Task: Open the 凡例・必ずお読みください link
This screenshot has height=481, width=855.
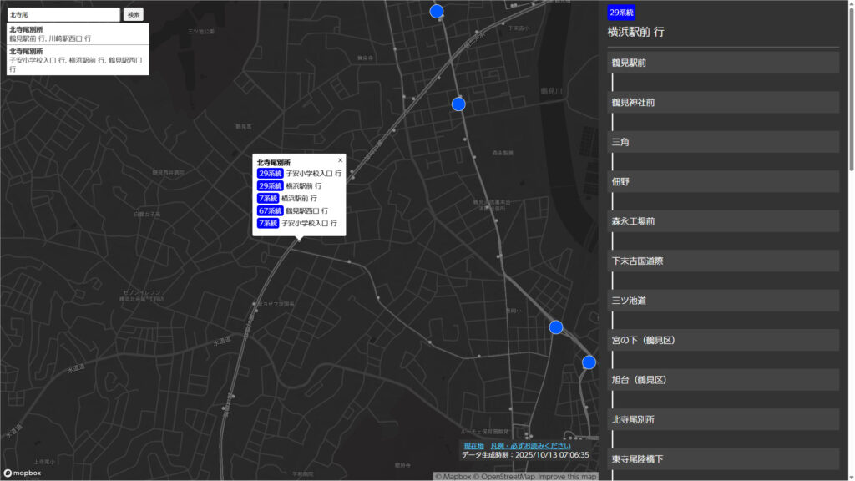Action: pos(530,446)
